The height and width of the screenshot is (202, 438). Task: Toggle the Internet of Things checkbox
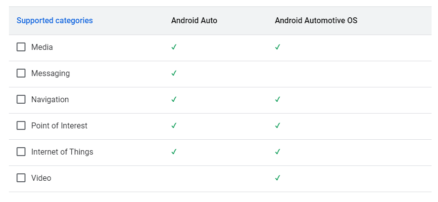tap(21, 152)
